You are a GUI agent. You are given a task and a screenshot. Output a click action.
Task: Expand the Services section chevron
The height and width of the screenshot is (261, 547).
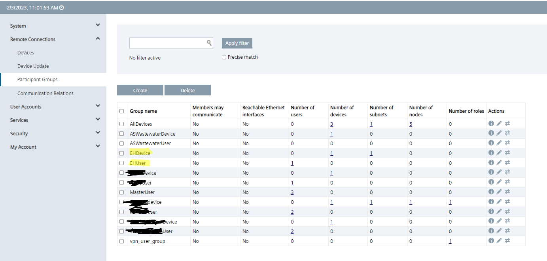(x=98, y=119)
